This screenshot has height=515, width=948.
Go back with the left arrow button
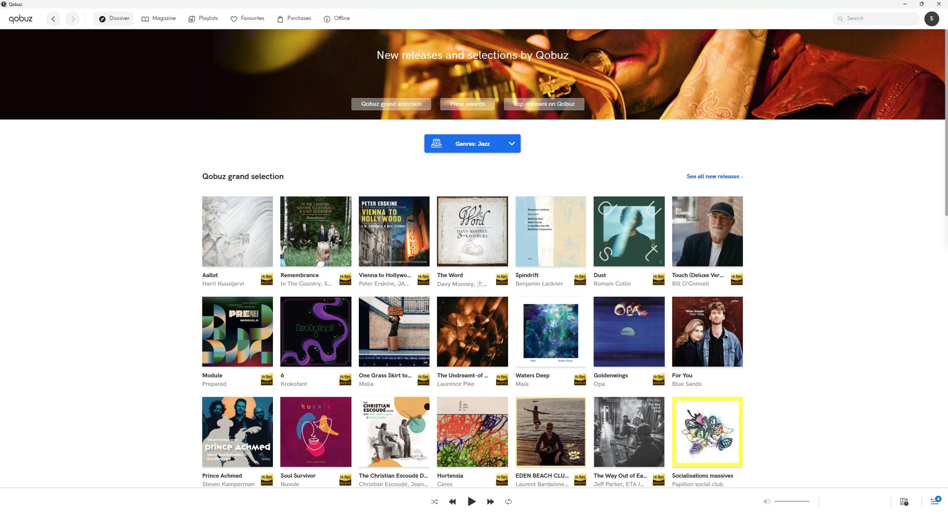pyautogui.click(x=53, y=19)
